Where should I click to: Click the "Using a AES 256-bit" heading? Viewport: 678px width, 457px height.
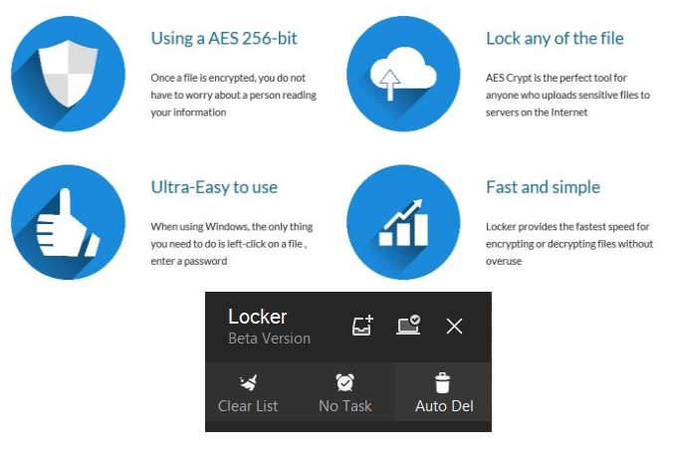(224, 39)
